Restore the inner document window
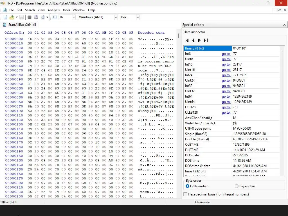The image size is (288, 216). click(x=279, y=10)
